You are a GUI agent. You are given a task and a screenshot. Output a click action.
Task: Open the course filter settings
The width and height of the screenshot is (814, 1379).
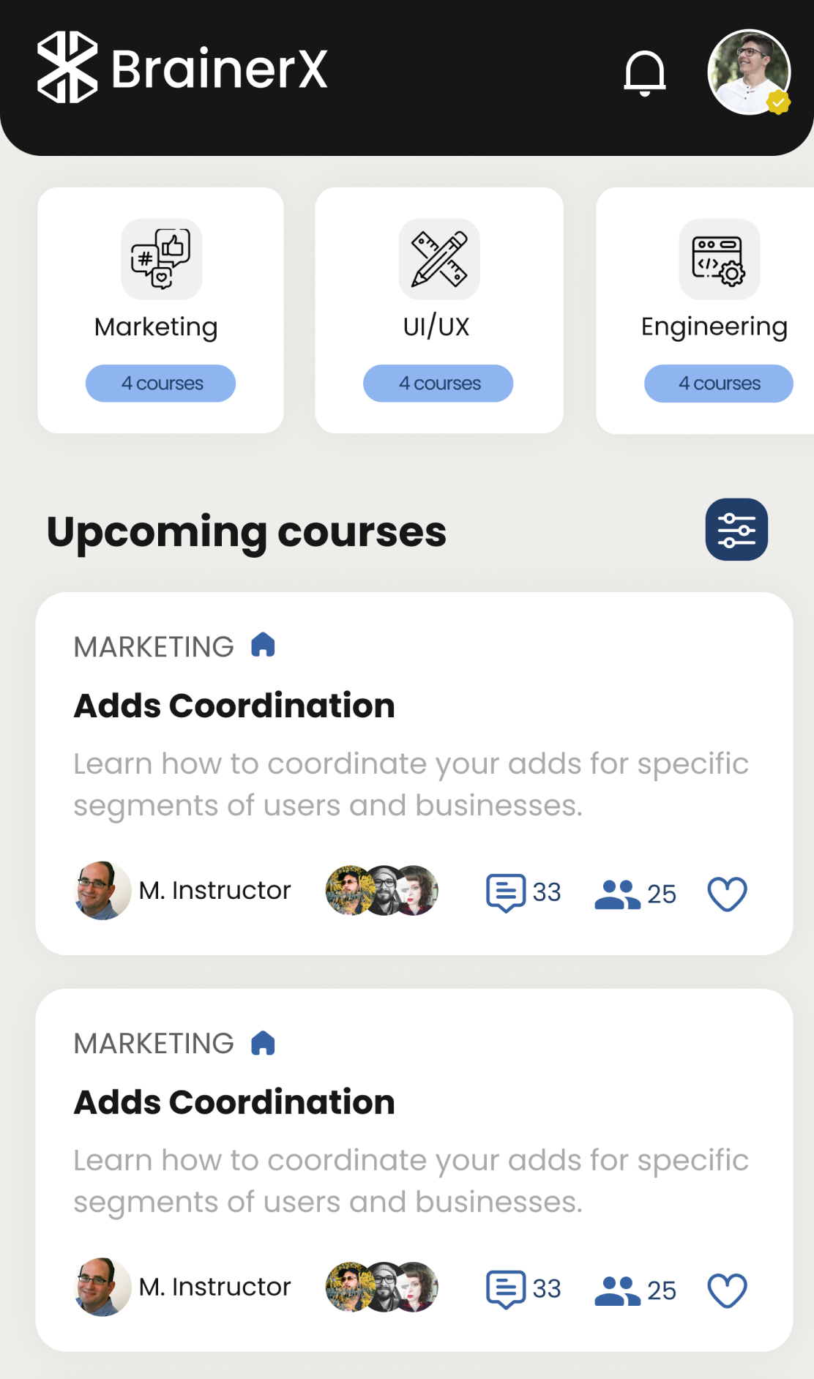click(736, 530)
